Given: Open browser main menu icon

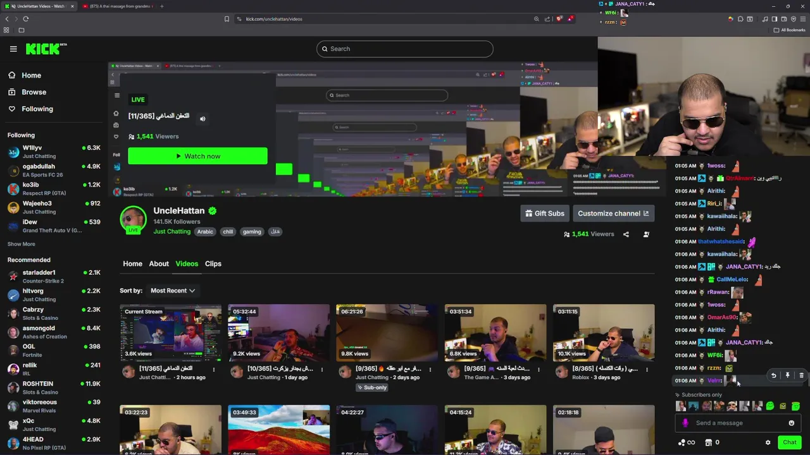Looking at the screenshot, I should [803, 19].
